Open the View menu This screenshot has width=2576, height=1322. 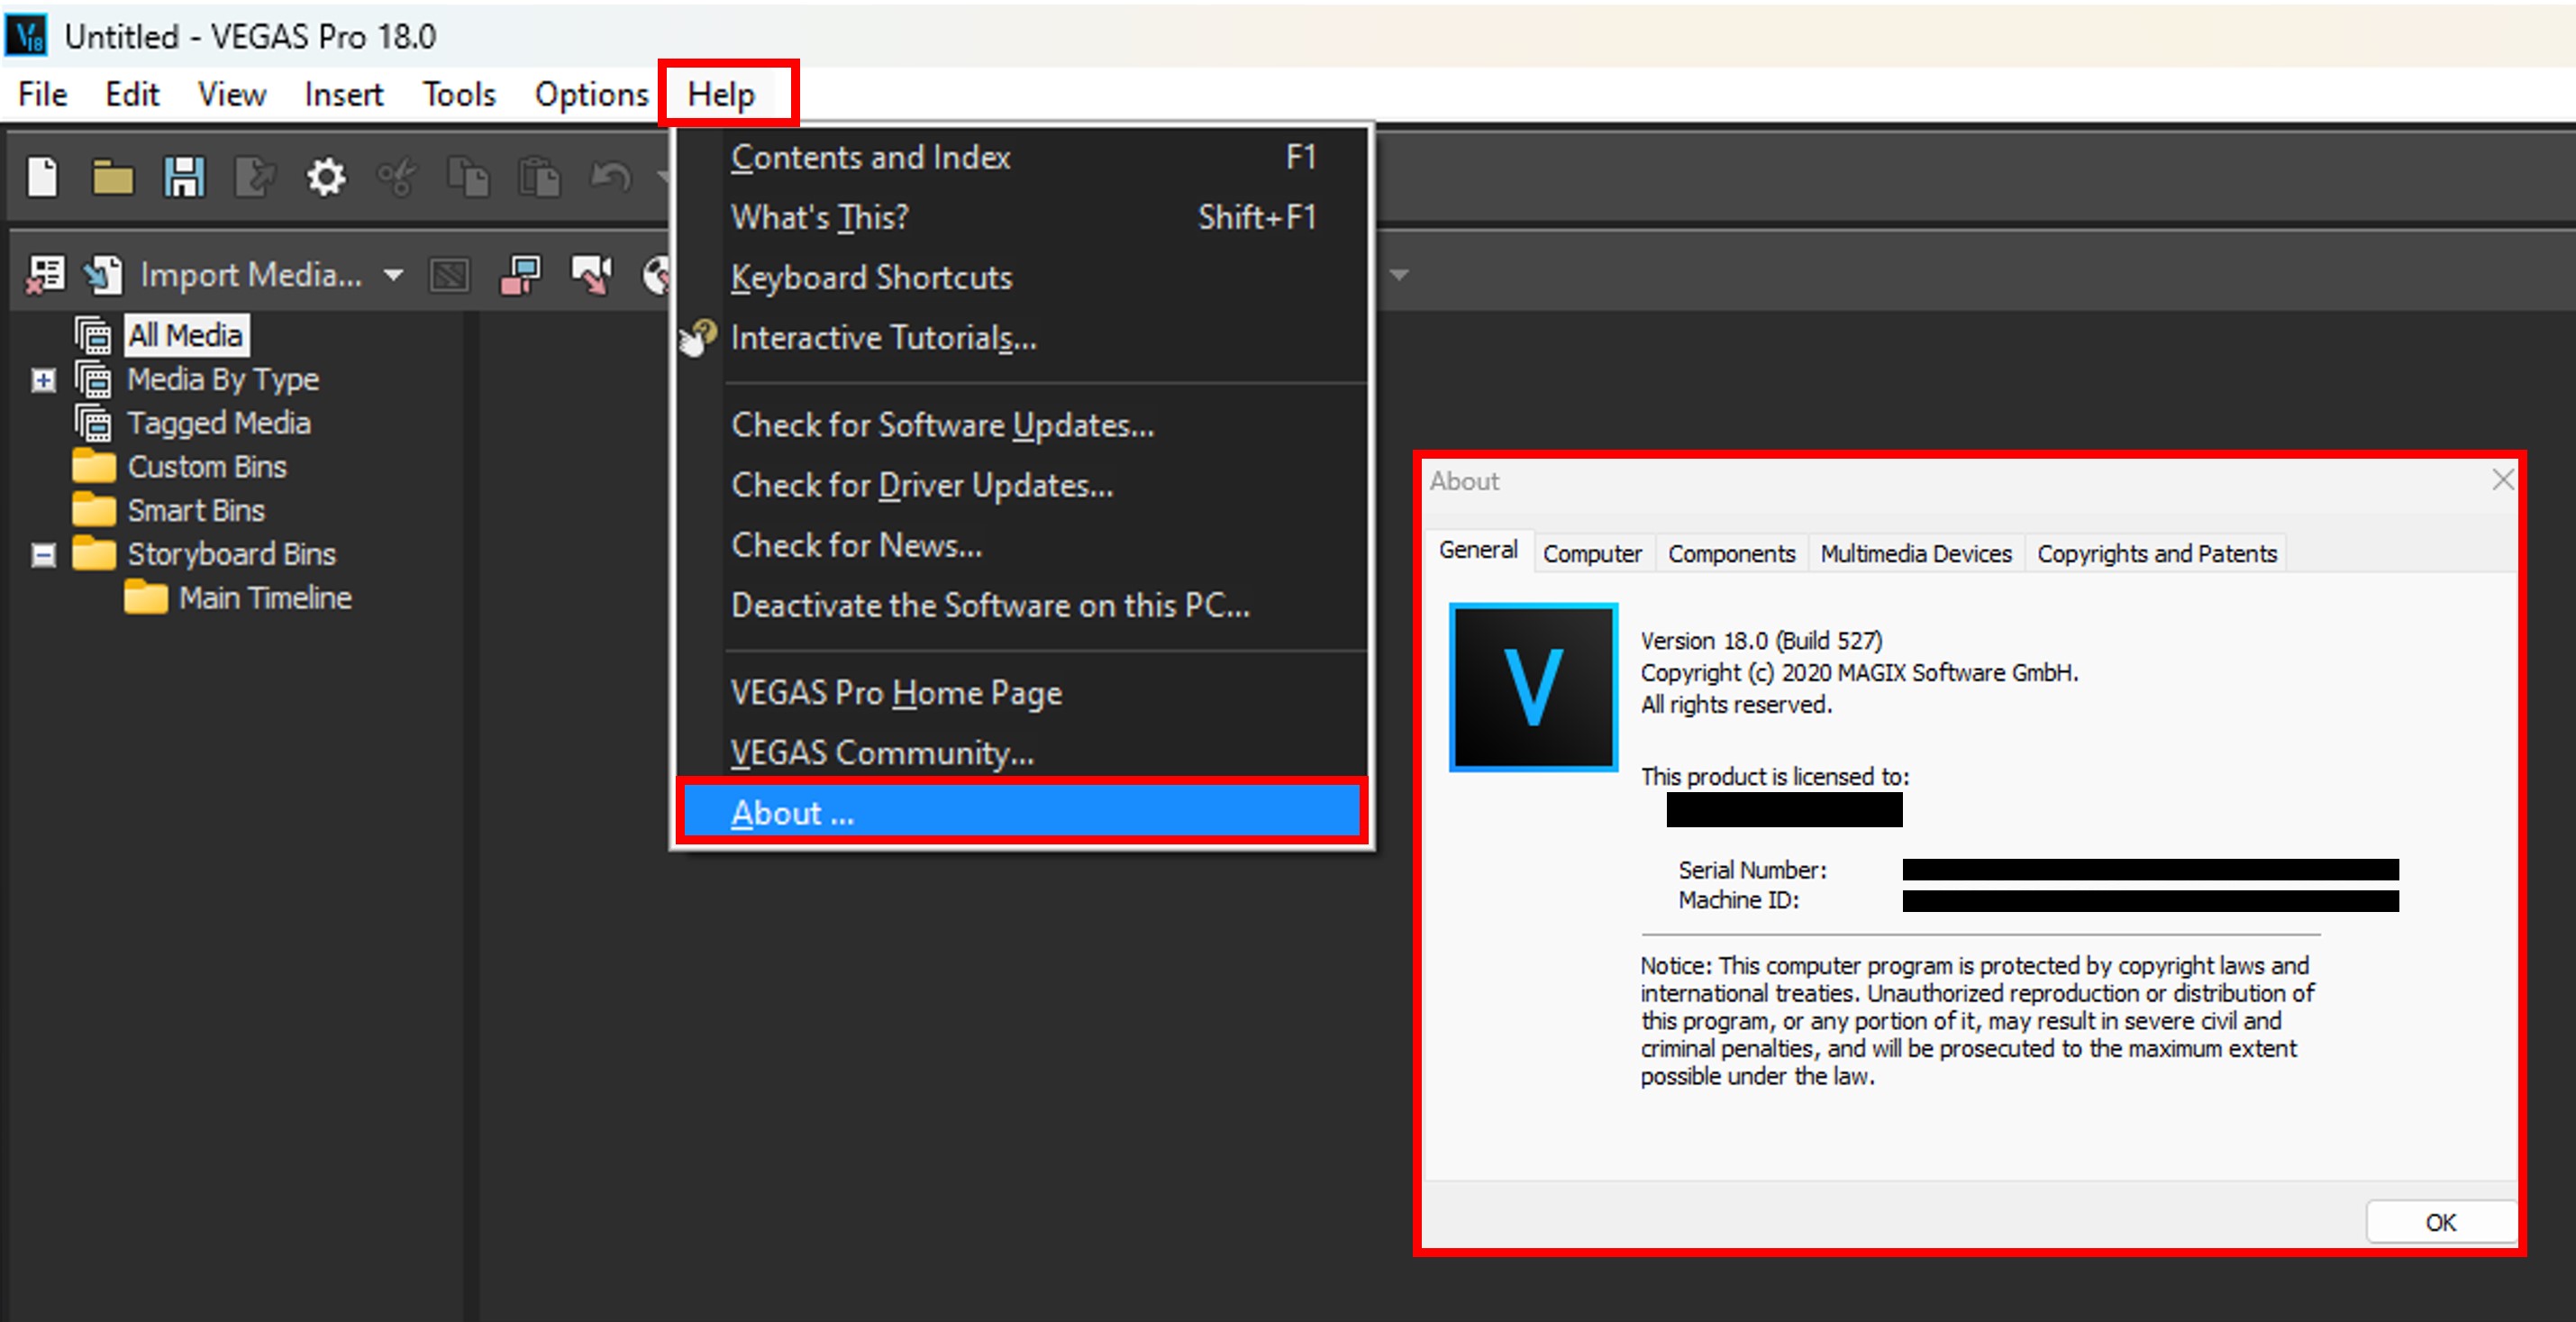(x=232, y=94)
